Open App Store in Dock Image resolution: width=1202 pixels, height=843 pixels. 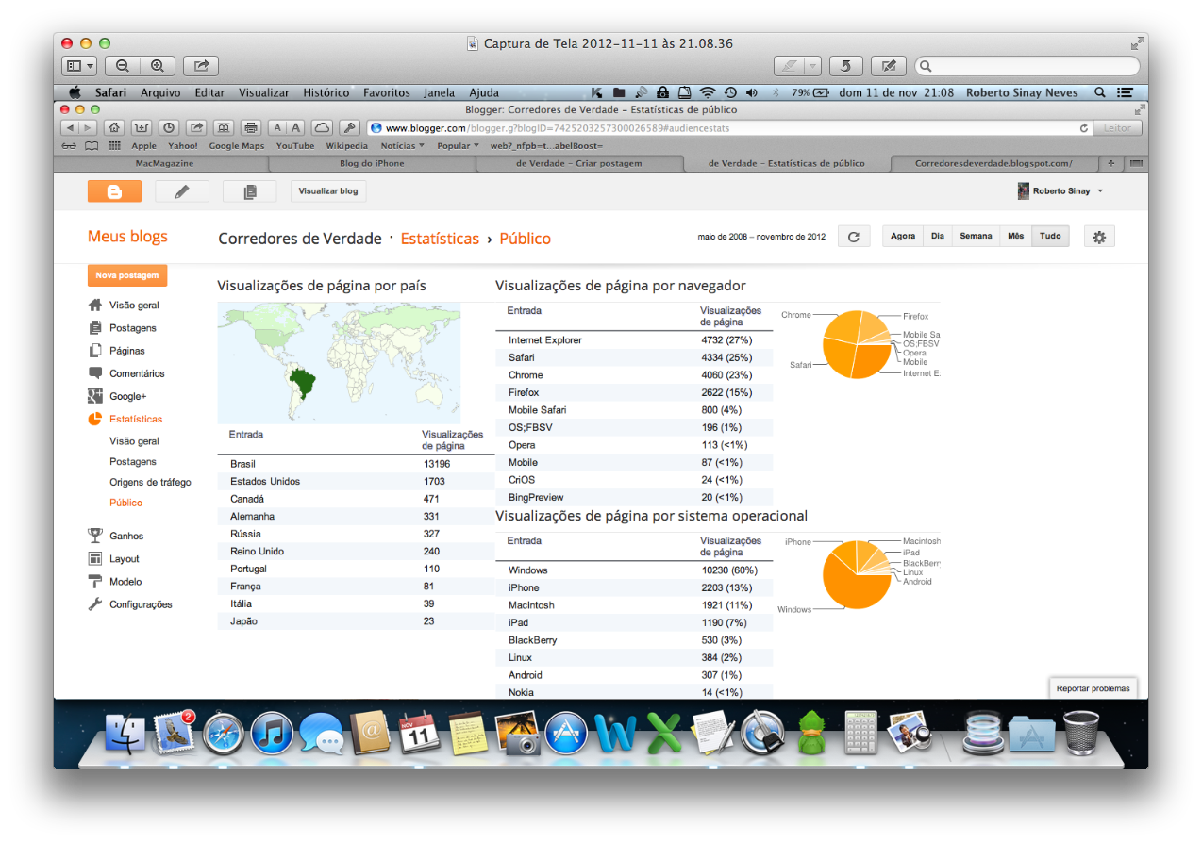[x=566, y=734]
